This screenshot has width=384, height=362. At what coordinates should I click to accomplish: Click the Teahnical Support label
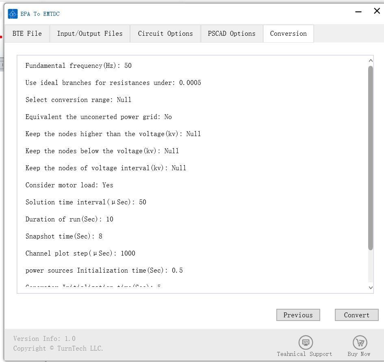point(304,354)
